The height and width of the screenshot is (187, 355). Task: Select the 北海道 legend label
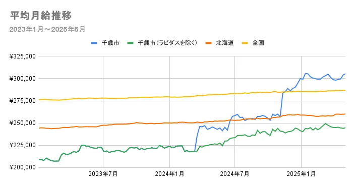225,43
